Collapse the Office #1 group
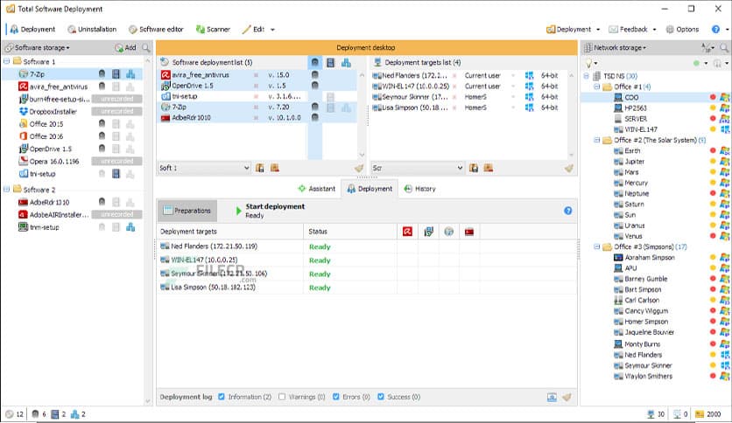 coord(596,87)
